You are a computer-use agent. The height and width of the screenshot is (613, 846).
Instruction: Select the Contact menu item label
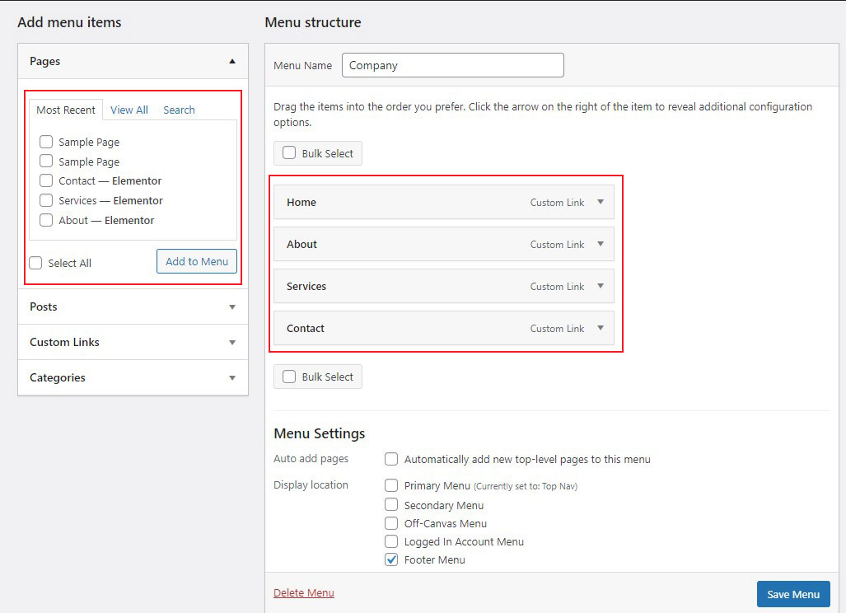tap(306, 329)
